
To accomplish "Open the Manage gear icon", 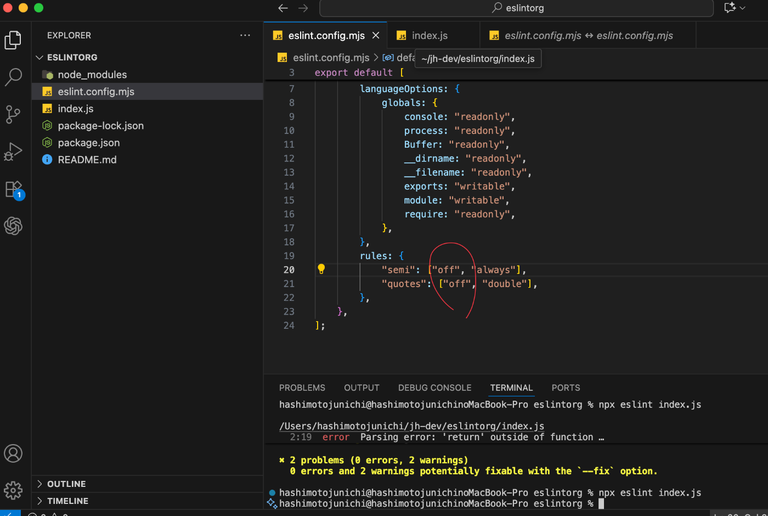I will (x=13, y=490).
